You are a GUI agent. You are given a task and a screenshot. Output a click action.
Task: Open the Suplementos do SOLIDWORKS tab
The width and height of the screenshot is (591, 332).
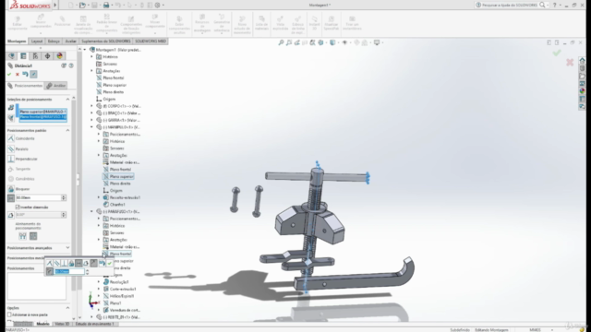pyautogui.click(x=106, y=41)
